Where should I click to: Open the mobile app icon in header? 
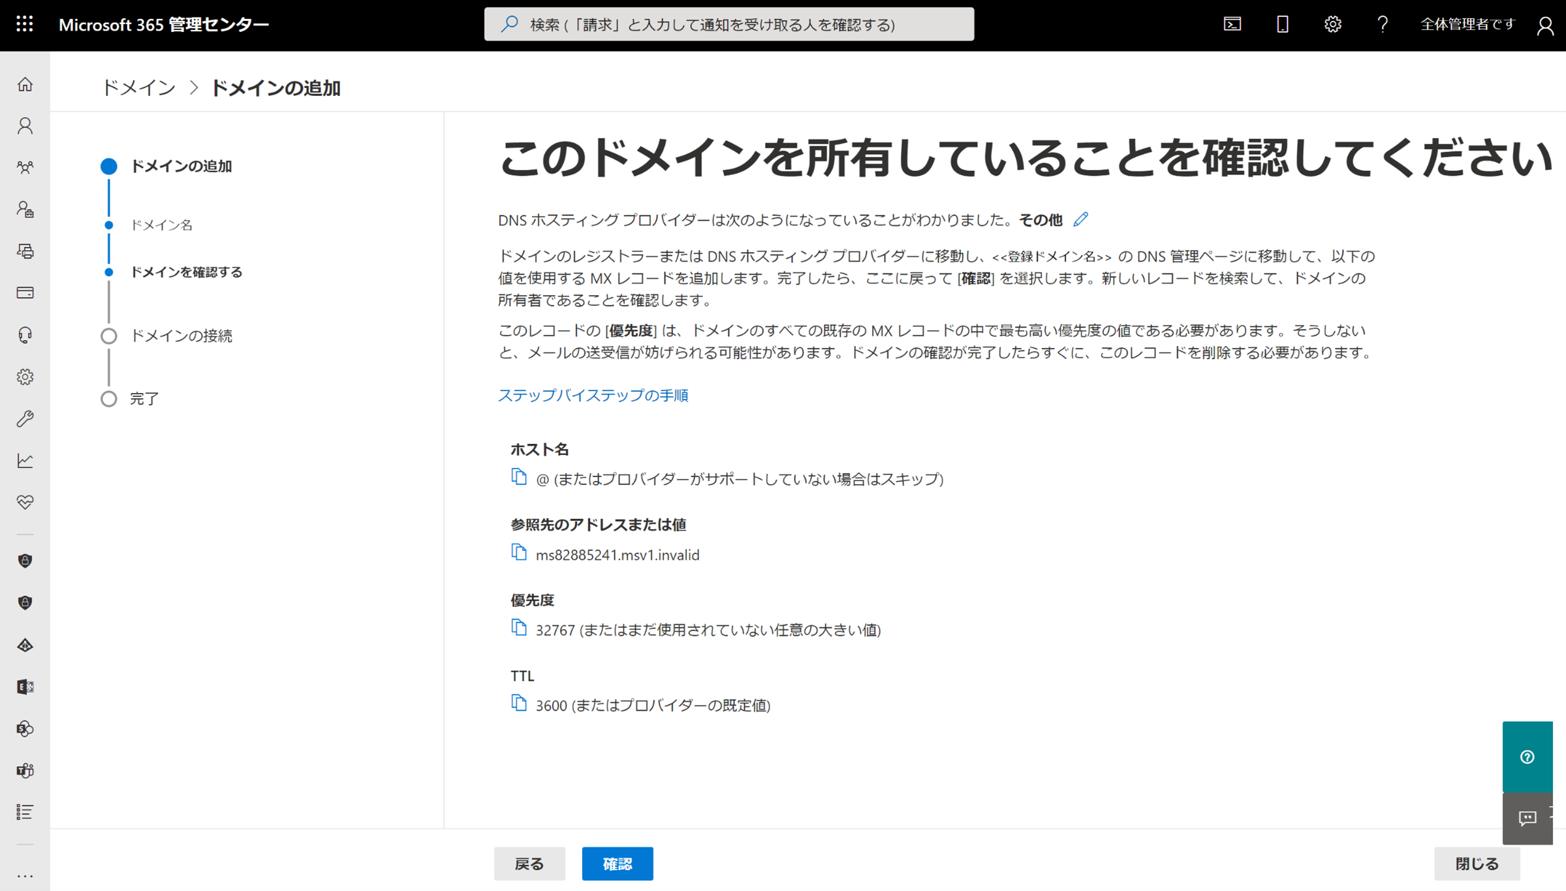tap(1283, 24)
